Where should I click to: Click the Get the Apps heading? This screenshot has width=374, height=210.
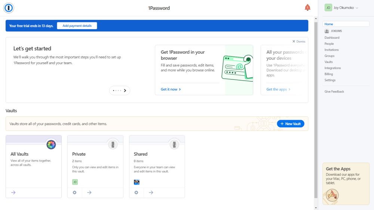click(338, 169)
